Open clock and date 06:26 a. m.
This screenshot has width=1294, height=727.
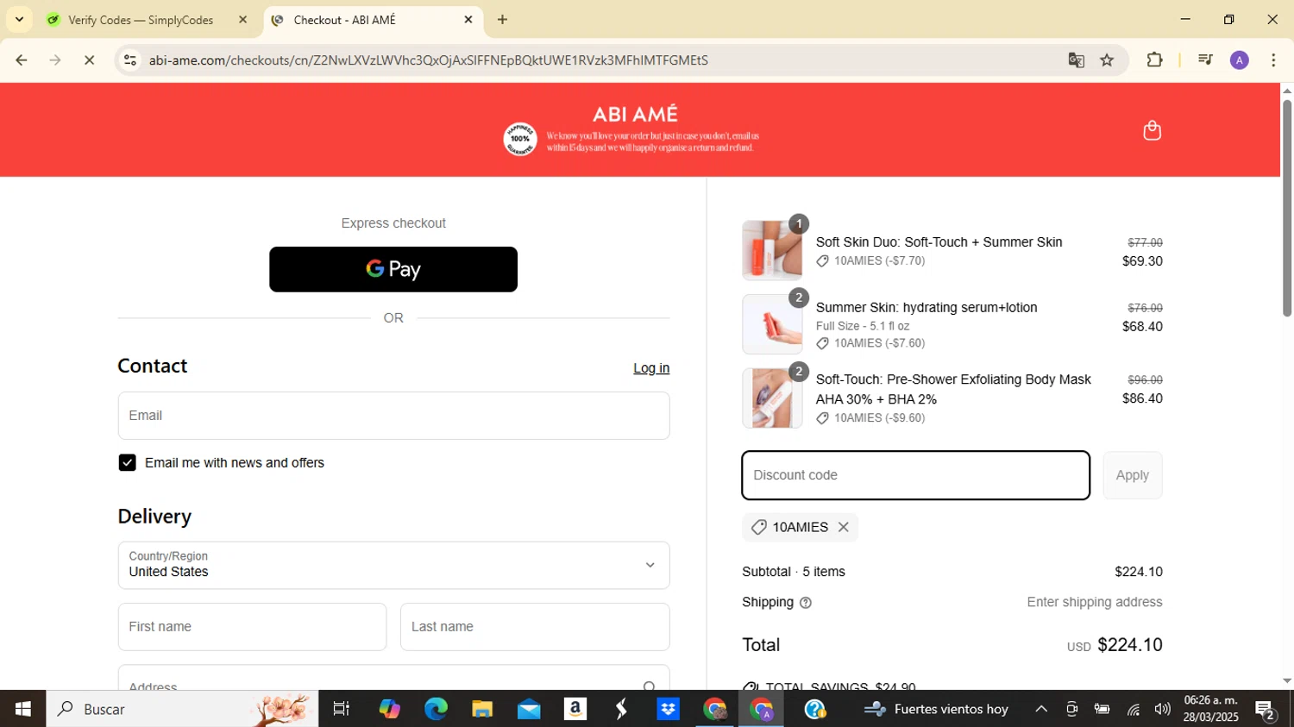point(1210,709)
